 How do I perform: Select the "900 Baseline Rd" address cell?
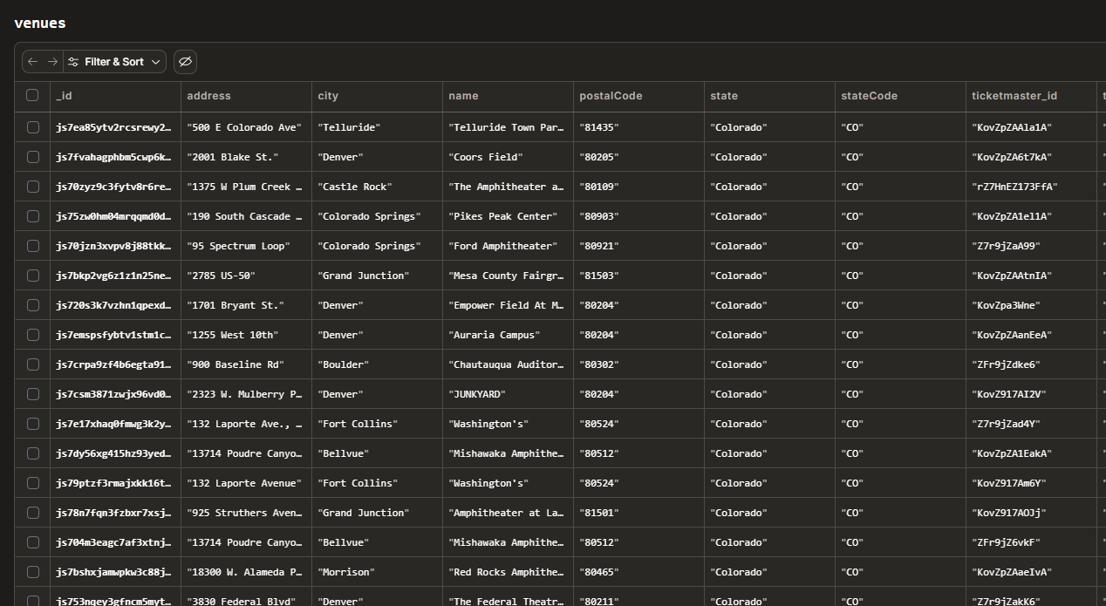click(246, 364)
